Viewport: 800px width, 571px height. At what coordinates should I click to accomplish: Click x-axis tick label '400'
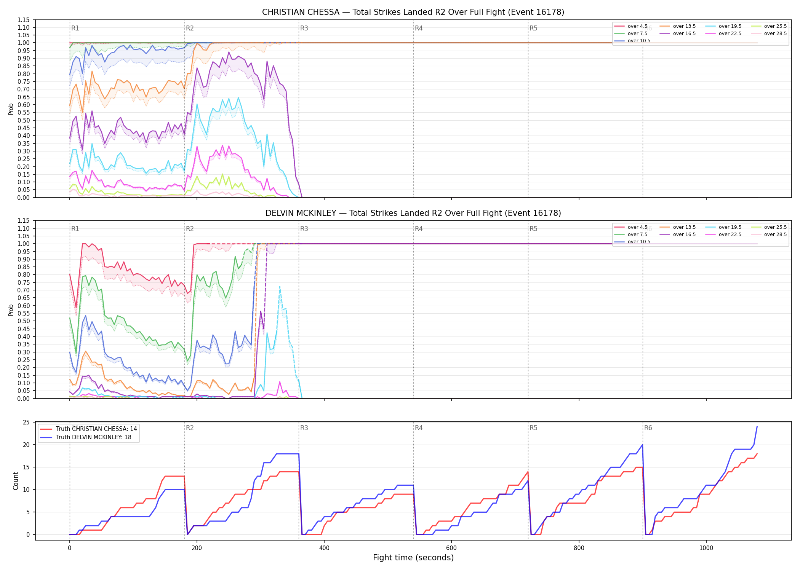[324, 548]
